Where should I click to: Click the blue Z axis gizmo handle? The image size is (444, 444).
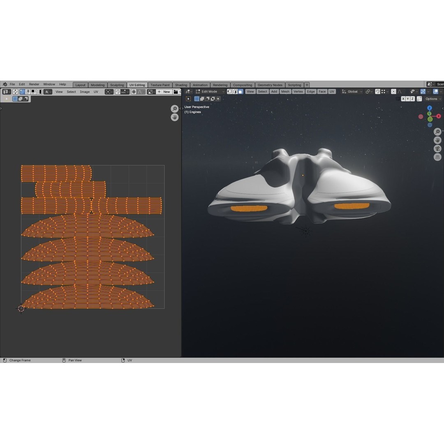tap(430, 108)
